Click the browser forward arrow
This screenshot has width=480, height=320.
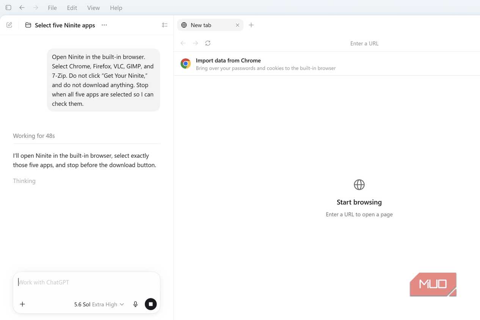(195, 43)
